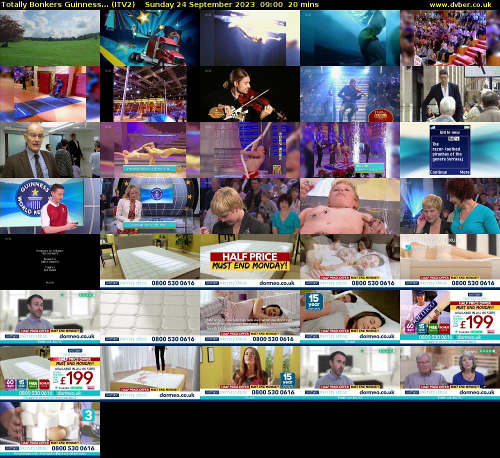Open the tall man outdoors thumbnail
Screen dimensions: 500x458
tap(450, 94)
